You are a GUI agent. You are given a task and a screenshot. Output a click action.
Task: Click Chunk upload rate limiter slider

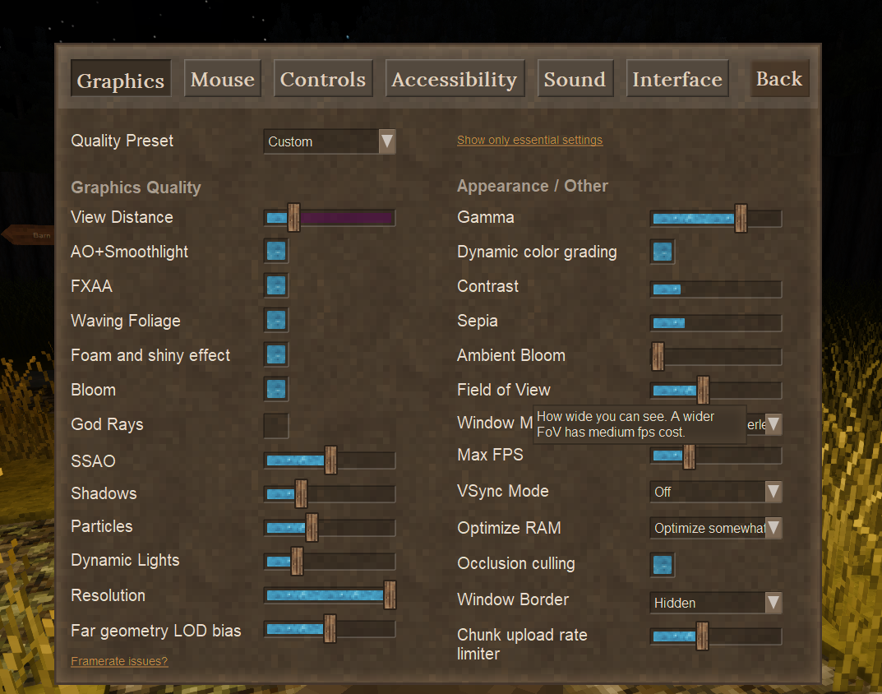(x=716, y=636)
